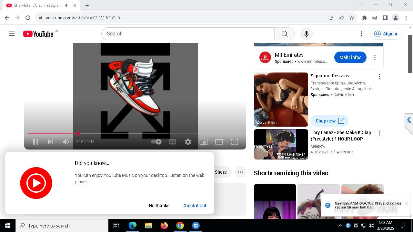This screenshot has height=232, width=413.
Task: Click Shop now on Calvin Klein ad
Action: coord(329,121)
